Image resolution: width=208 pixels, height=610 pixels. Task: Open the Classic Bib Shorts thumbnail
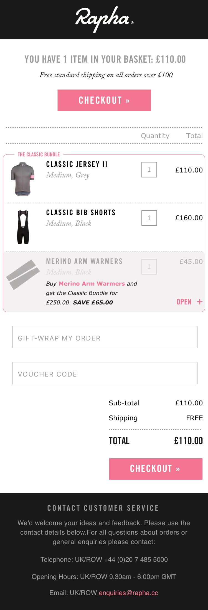[x=23, y=227]
